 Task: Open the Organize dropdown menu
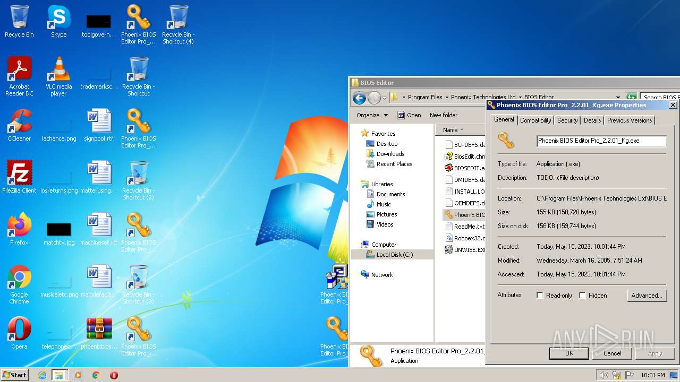[372, 115]
